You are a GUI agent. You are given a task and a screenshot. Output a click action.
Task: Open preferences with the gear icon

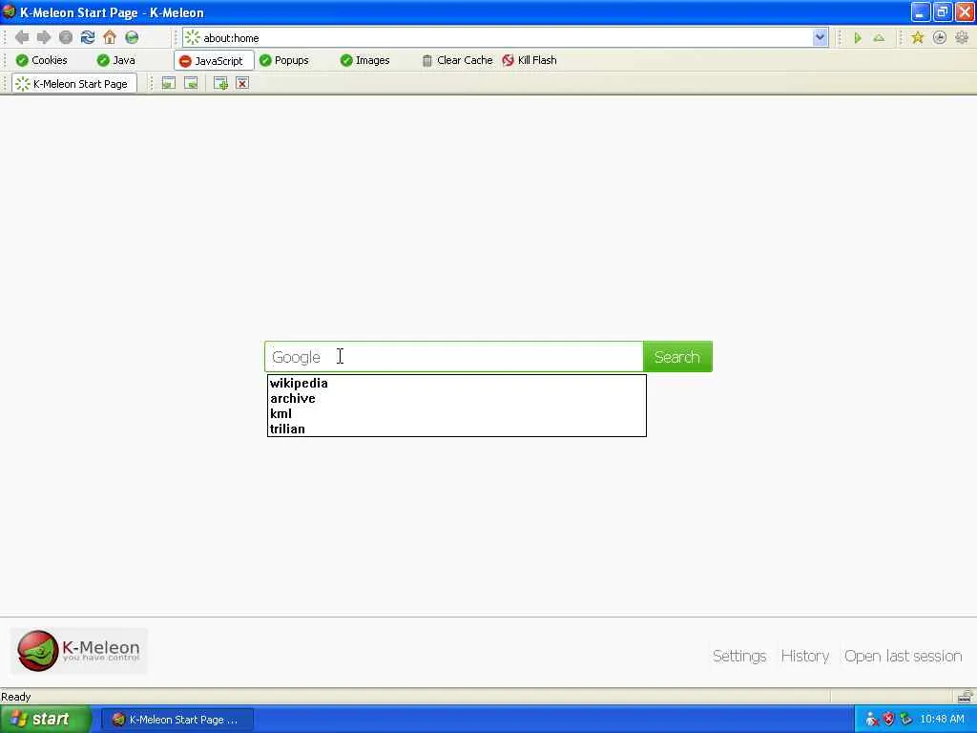point(962,38)
